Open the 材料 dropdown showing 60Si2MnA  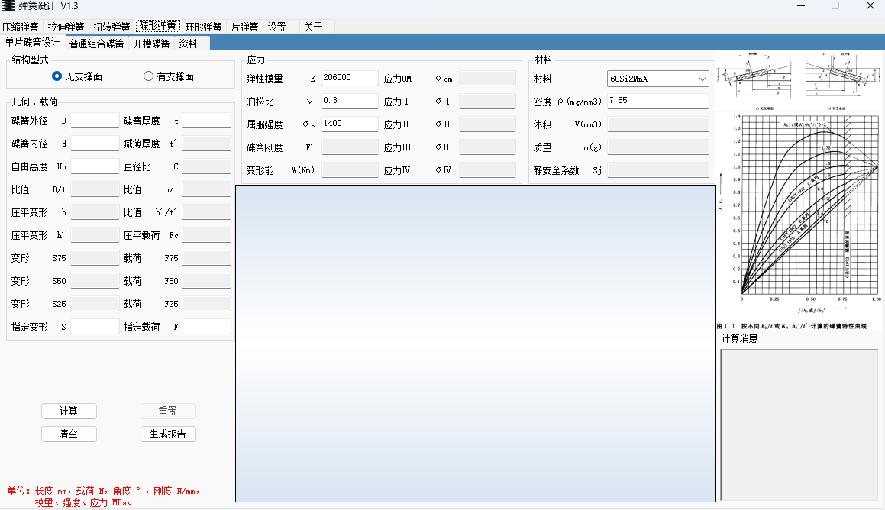(x=703, y=78)
